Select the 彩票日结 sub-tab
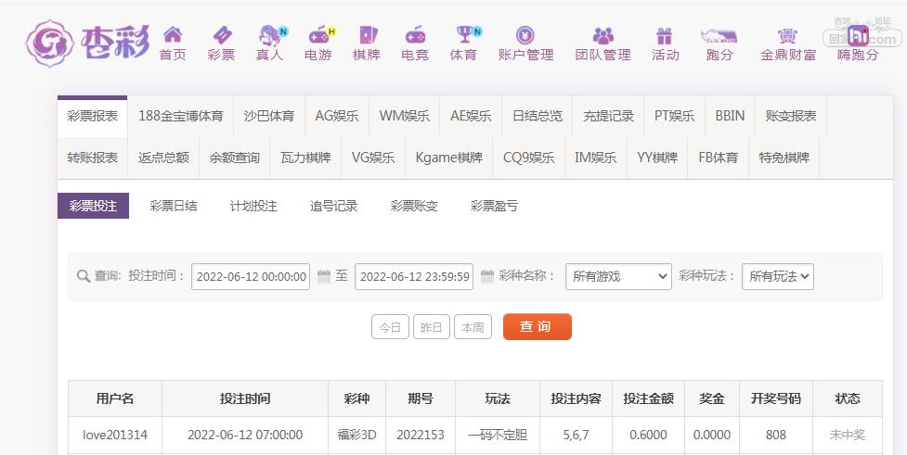Screen dimensions: 907x455 click(174, 206)
